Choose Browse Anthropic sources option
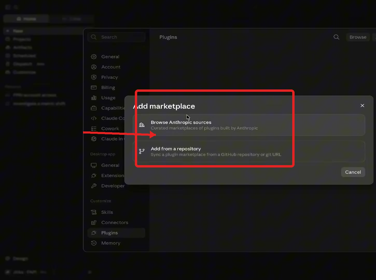Image resolution: width=376 pixels, height=280 pixels. tap(249, 125)
